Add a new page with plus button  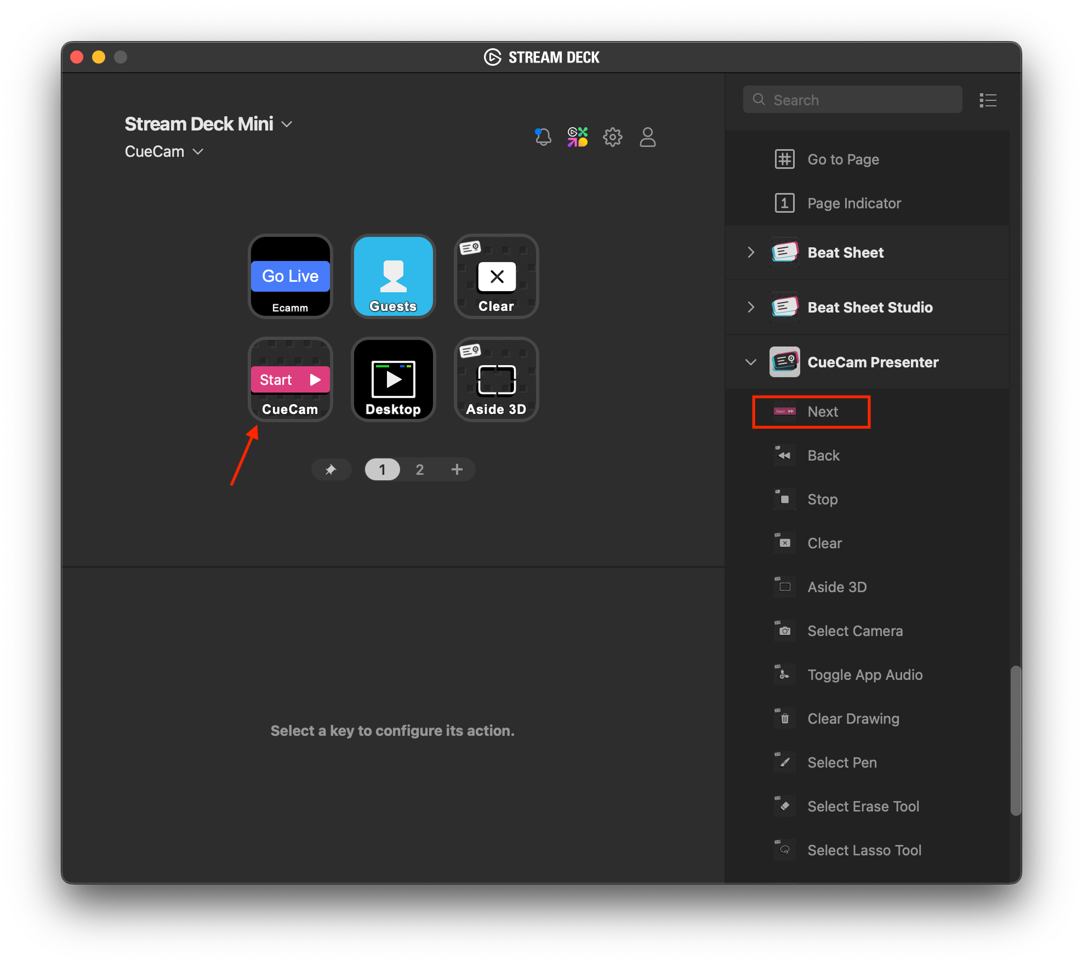pos(457,469)
